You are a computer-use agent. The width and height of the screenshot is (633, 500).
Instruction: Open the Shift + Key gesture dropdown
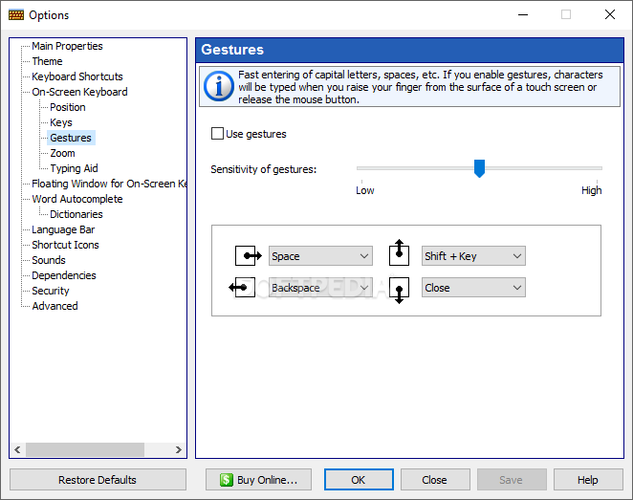[x=473, y=256]
